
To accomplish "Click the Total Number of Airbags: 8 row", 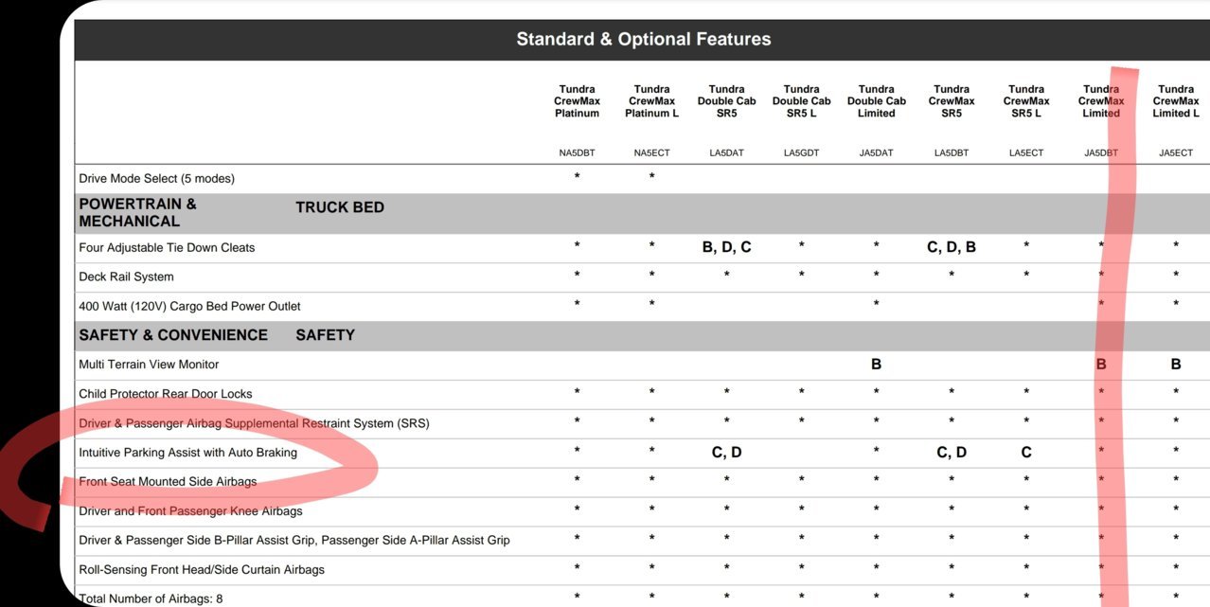I will [643, 598].
